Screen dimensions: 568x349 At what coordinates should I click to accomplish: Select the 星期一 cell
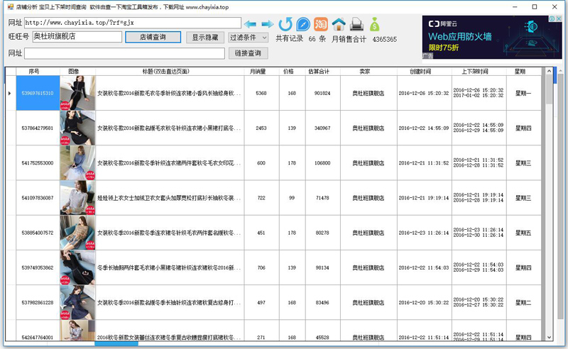point(523,93)
